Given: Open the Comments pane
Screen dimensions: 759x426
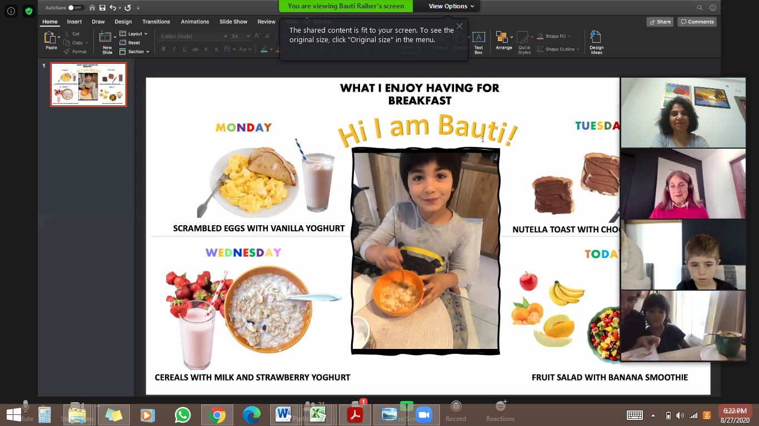Looking at the screenshot, I should click(x=697, y=22).
